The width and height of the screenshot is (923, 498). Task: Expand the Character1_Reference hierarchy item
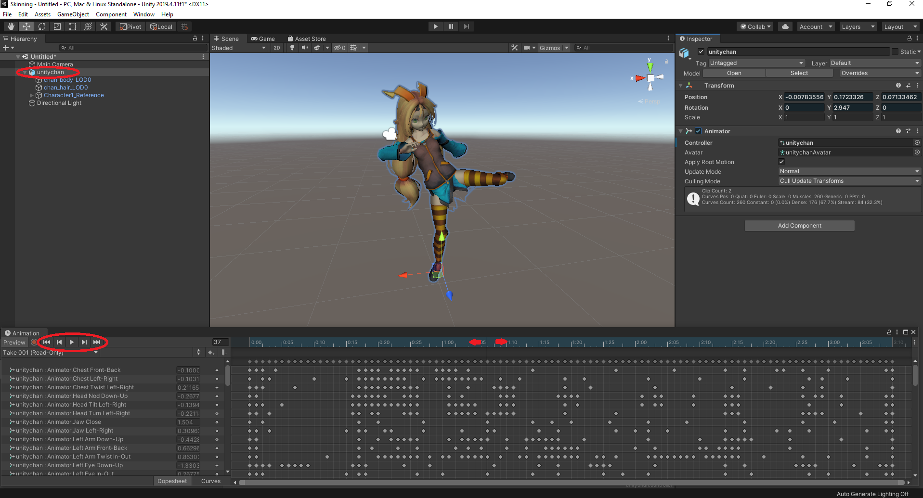[31, 95]
